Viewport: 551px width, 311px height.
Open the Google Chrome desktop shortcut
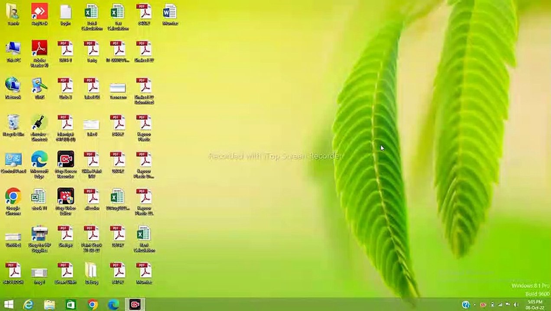pyautogui.click(x=13, y=198)
